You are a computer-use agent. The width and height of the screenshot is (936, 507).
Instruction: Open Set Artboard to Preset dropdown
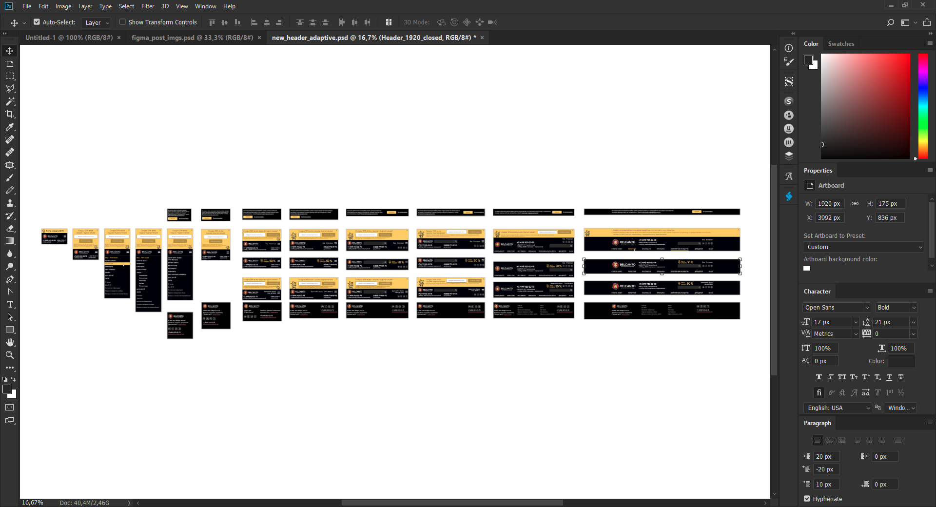[x=863, y=247]
